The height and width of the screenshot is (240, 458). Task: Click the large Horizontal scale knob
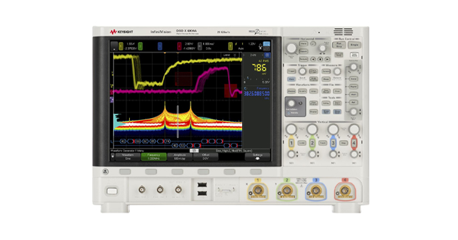291,48
